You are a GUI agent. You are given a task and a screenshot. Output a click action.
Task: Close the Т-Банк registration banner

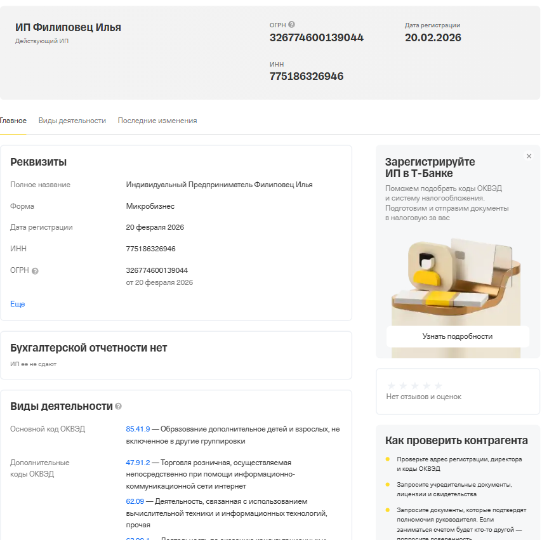(529, 155)
